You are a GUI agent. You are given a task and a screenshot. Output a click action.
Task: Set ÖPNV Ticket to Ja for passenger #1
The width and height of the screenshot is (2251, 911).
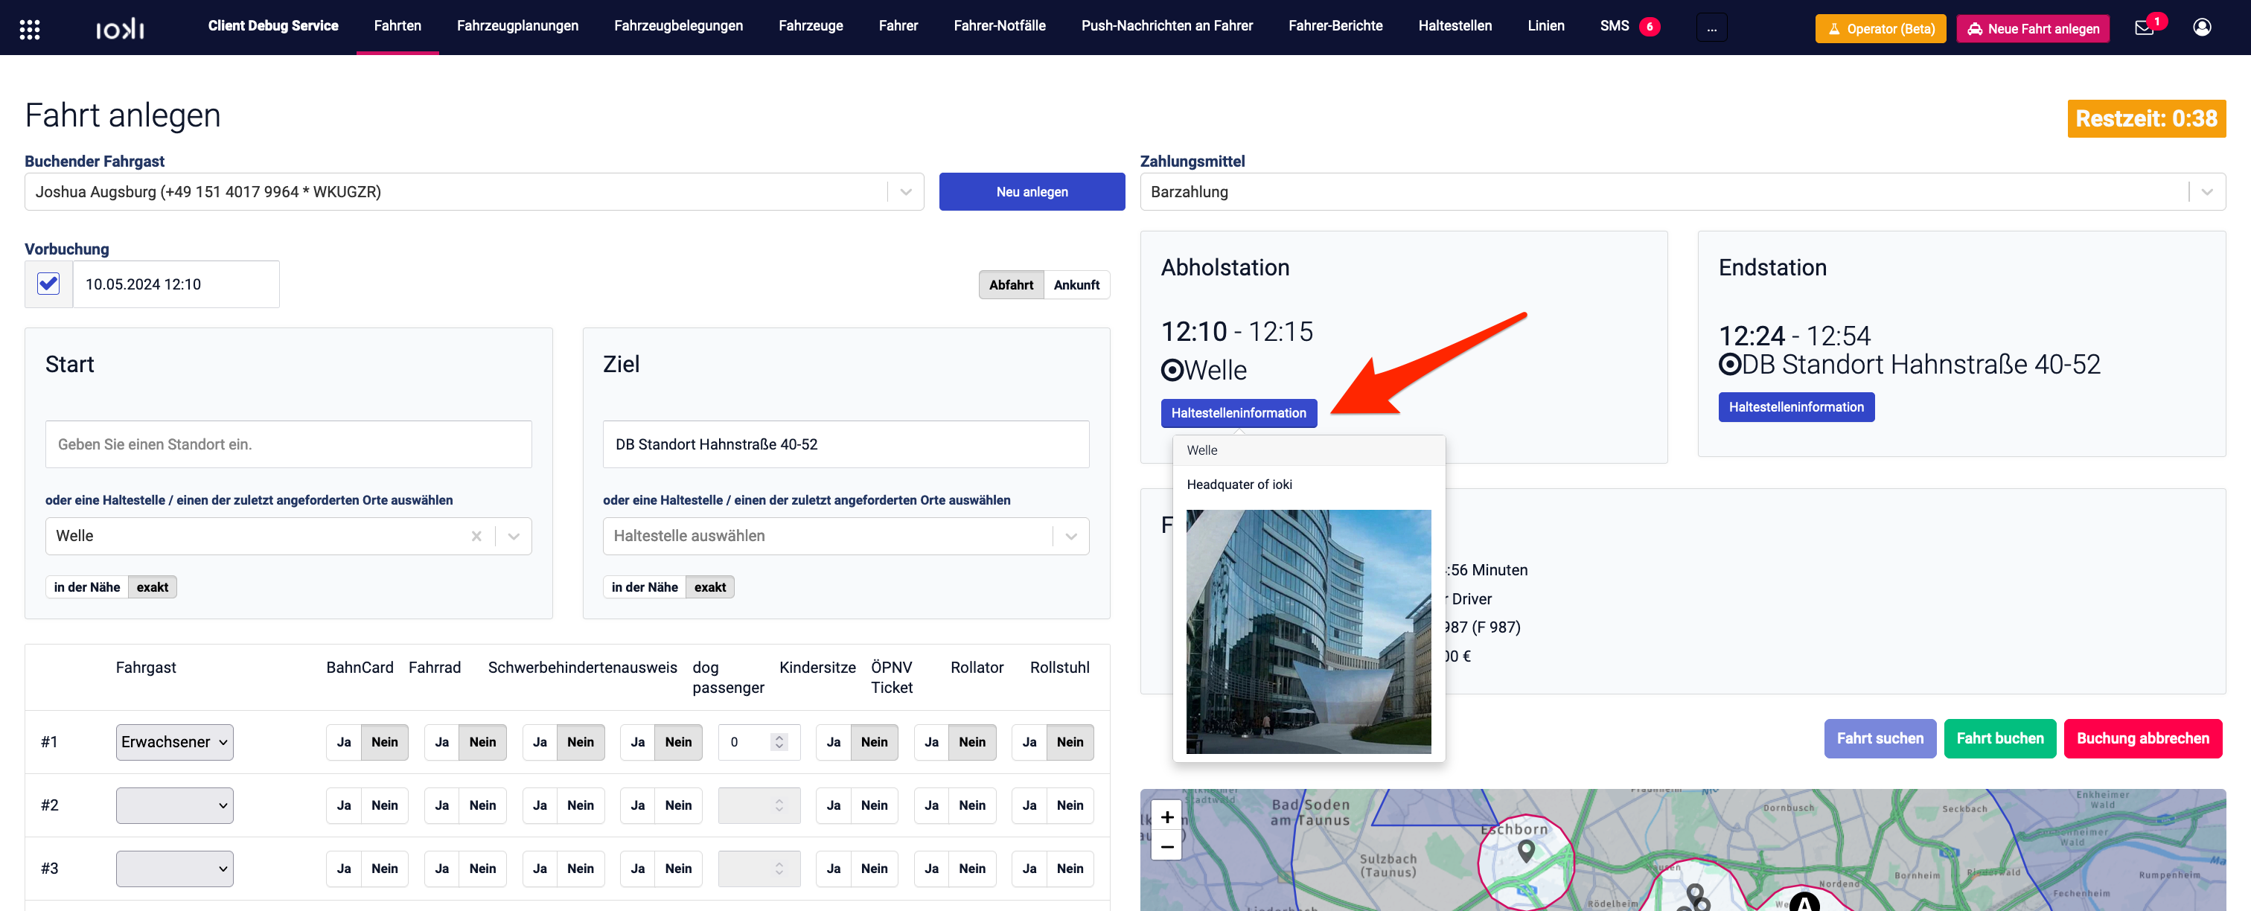(x=833, y=743)
